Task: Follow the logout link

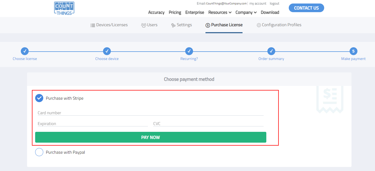Action: (x=274, y=4)
